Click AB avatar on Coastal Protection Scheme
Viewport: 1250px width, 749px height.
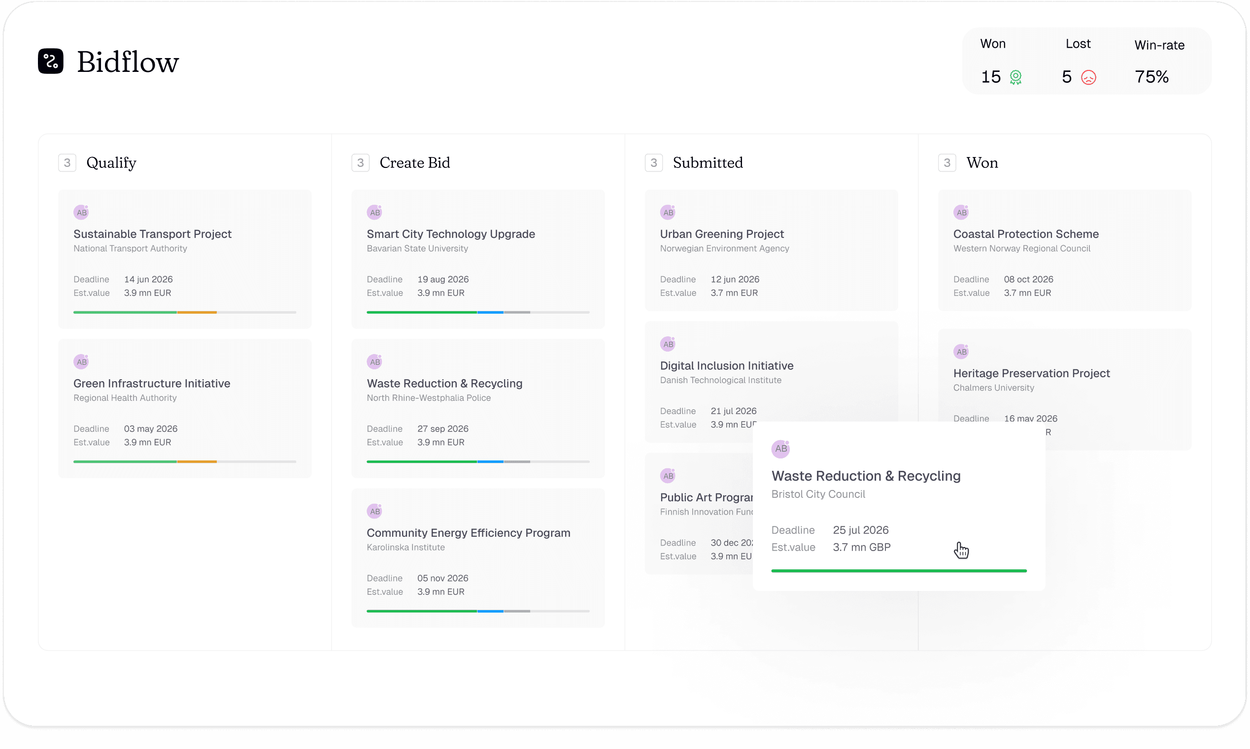tap(961, 212)
